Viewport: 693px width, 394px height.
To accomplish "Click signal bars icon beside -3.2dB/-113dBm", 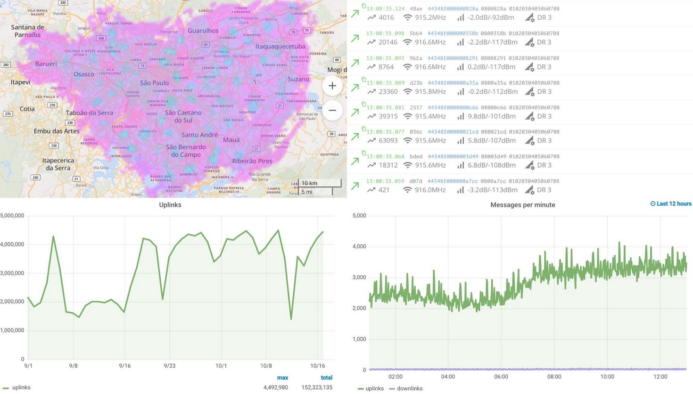I will coord(461,190).
